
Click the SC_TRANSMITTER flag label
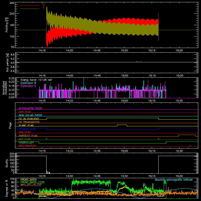[29, 122]
